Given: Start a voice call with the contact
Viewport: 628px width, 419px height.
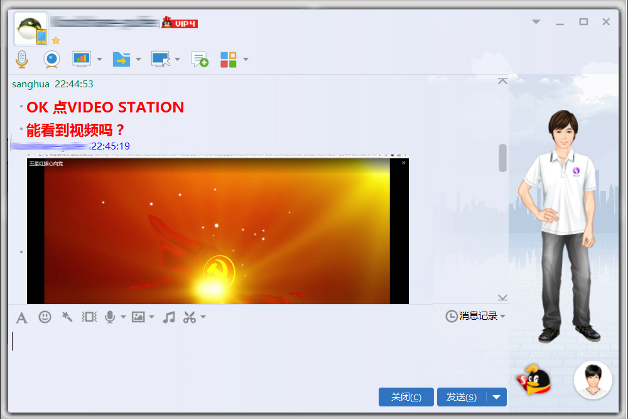Looking at the screenshot, I should click(x=21, y=59).
